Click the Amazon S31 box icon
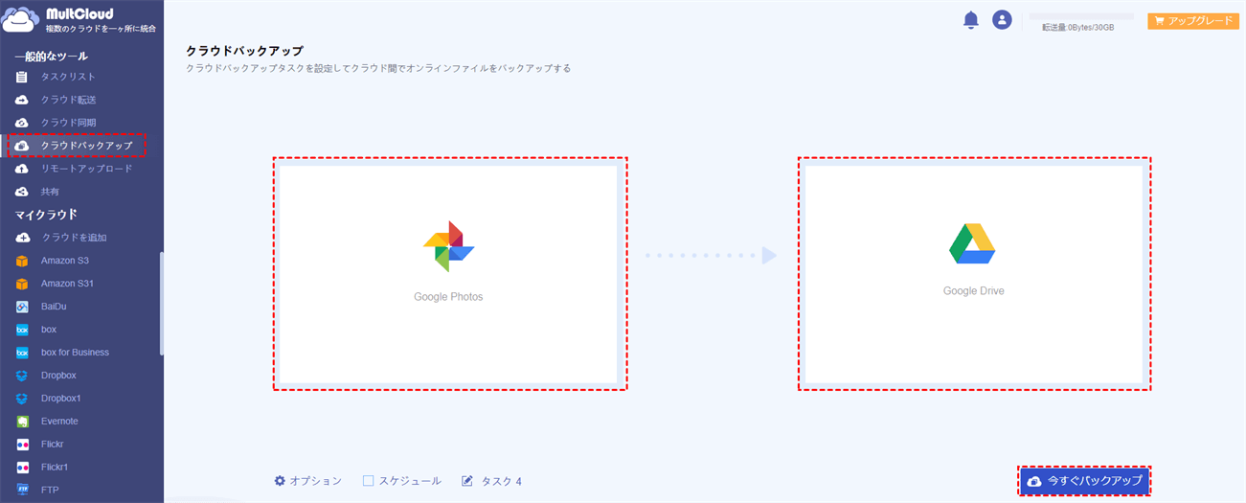Screen dimensions: 1246x503 22,284
